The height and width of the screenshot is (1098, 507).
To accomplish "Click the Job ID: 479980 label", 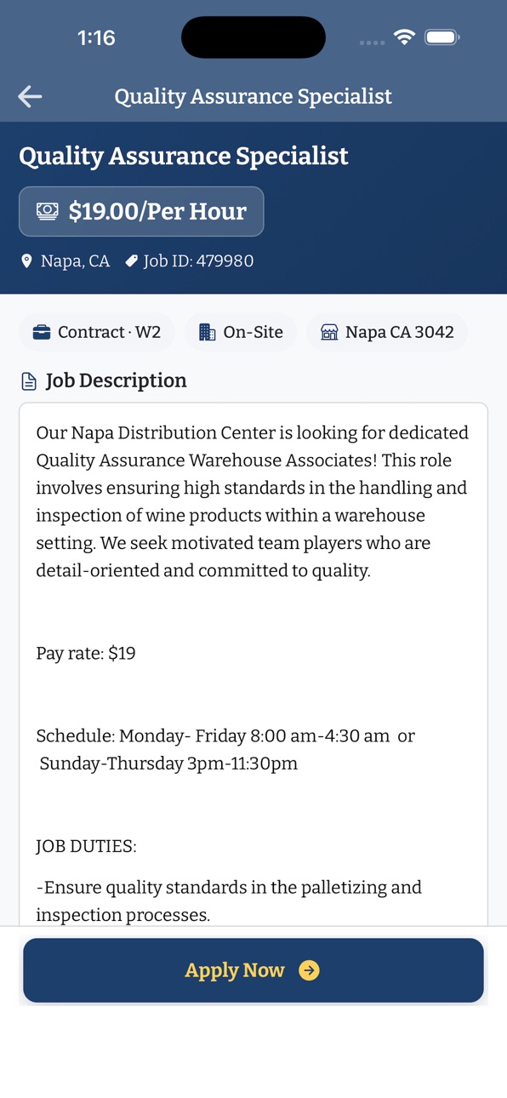I will pyautogui.click(x=198, y=261).
